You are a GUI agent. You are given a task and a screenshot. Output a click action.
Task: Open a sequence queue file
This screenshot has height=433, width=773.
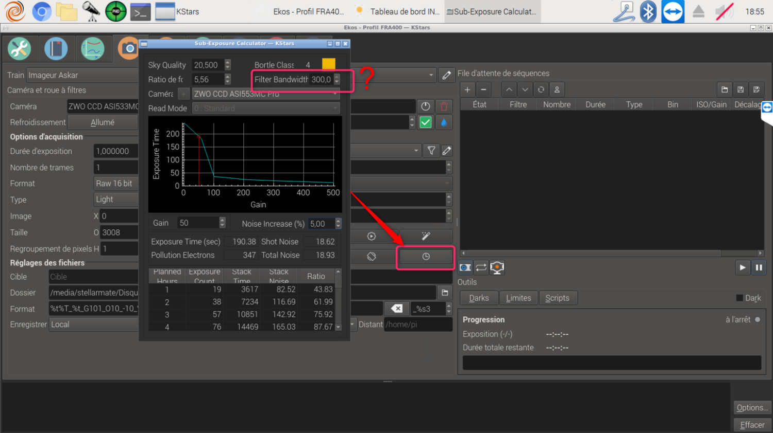[725, 89]
